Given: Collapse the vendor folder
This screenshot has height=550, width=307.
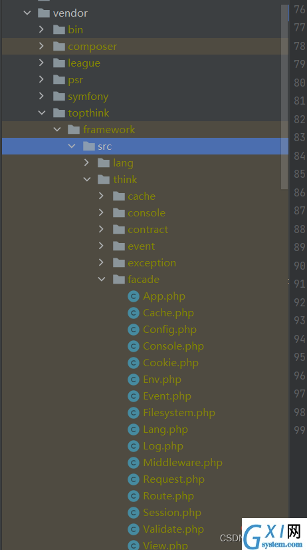Looking at the screenshot, I should (x=27, y=13).
